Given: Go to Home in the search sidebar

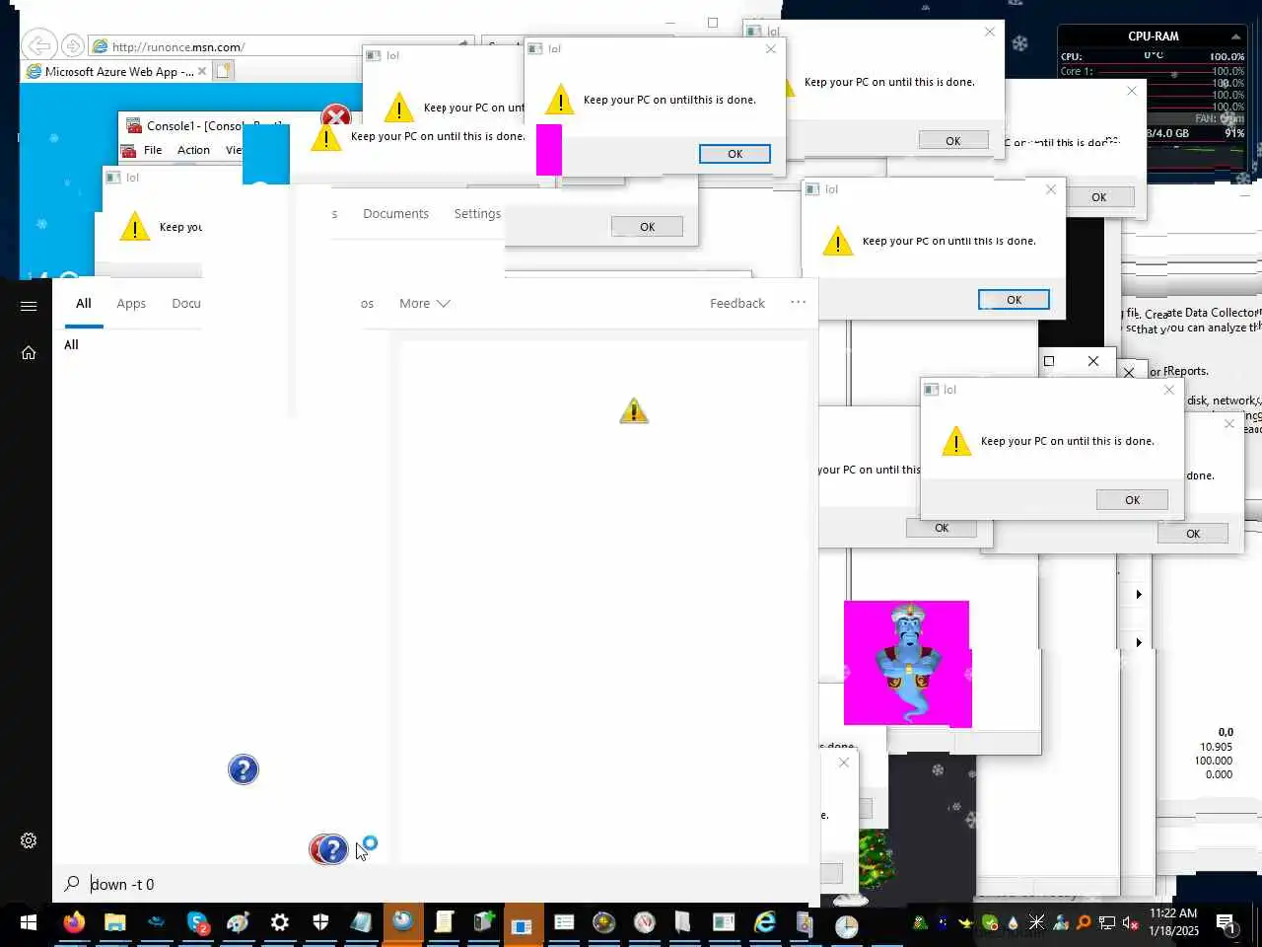Looking at the screenshot, I should point(28,352).
